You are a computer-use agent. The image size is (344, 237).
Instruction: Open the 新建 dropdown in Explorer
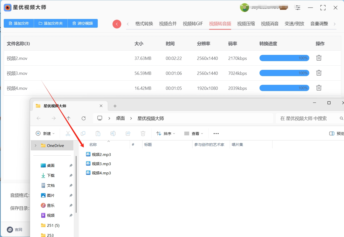tap(45, 133)
